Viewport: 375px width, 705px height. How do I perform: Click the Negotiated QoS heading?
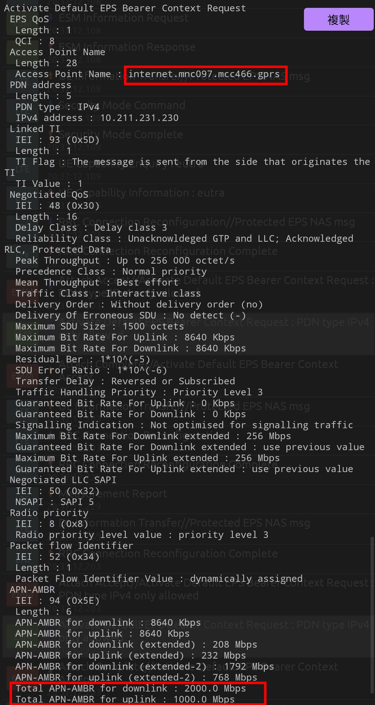(x=49, y=195)
